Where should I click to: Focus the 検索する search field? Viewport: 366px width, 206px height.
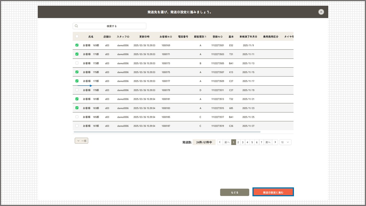point(110,26)
